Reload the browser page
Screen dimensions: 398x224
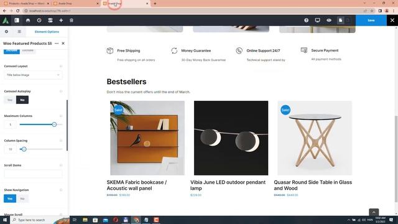coord(18,11)
